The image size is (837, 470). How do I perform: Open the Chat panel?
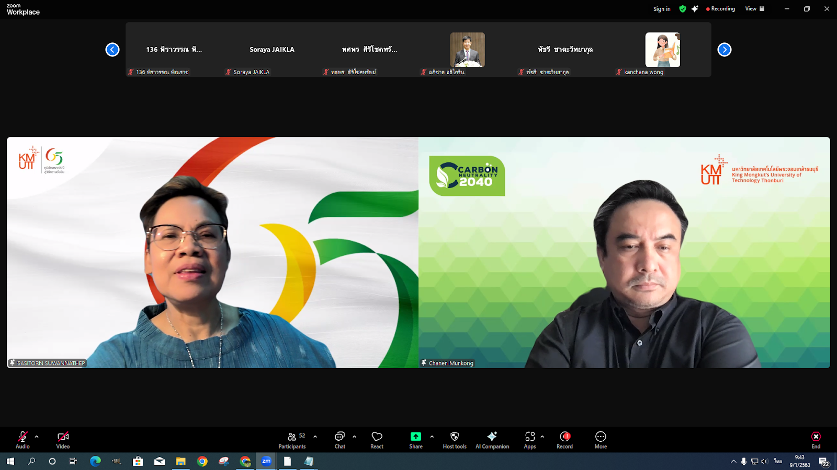[340, 440]
